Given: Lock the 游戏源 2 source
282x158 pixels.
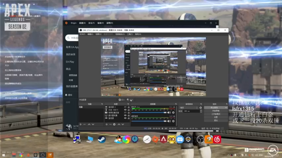Looking at the screenshot, I should pos(129,107).
